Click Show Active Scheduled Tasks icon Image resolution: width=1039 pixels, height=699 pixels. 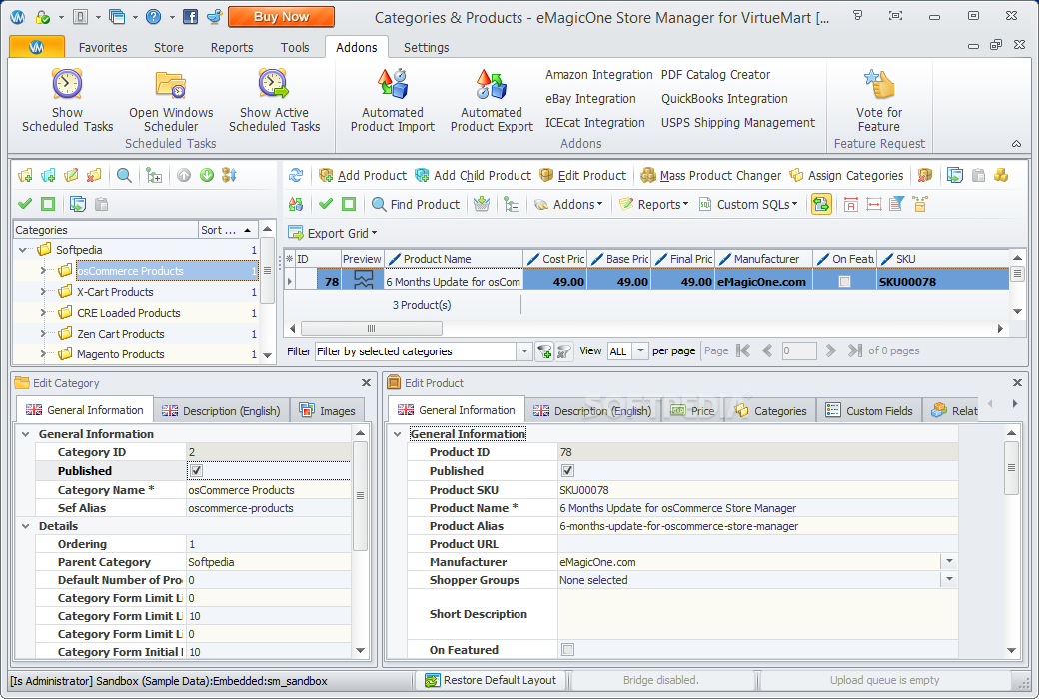[274, 84]
